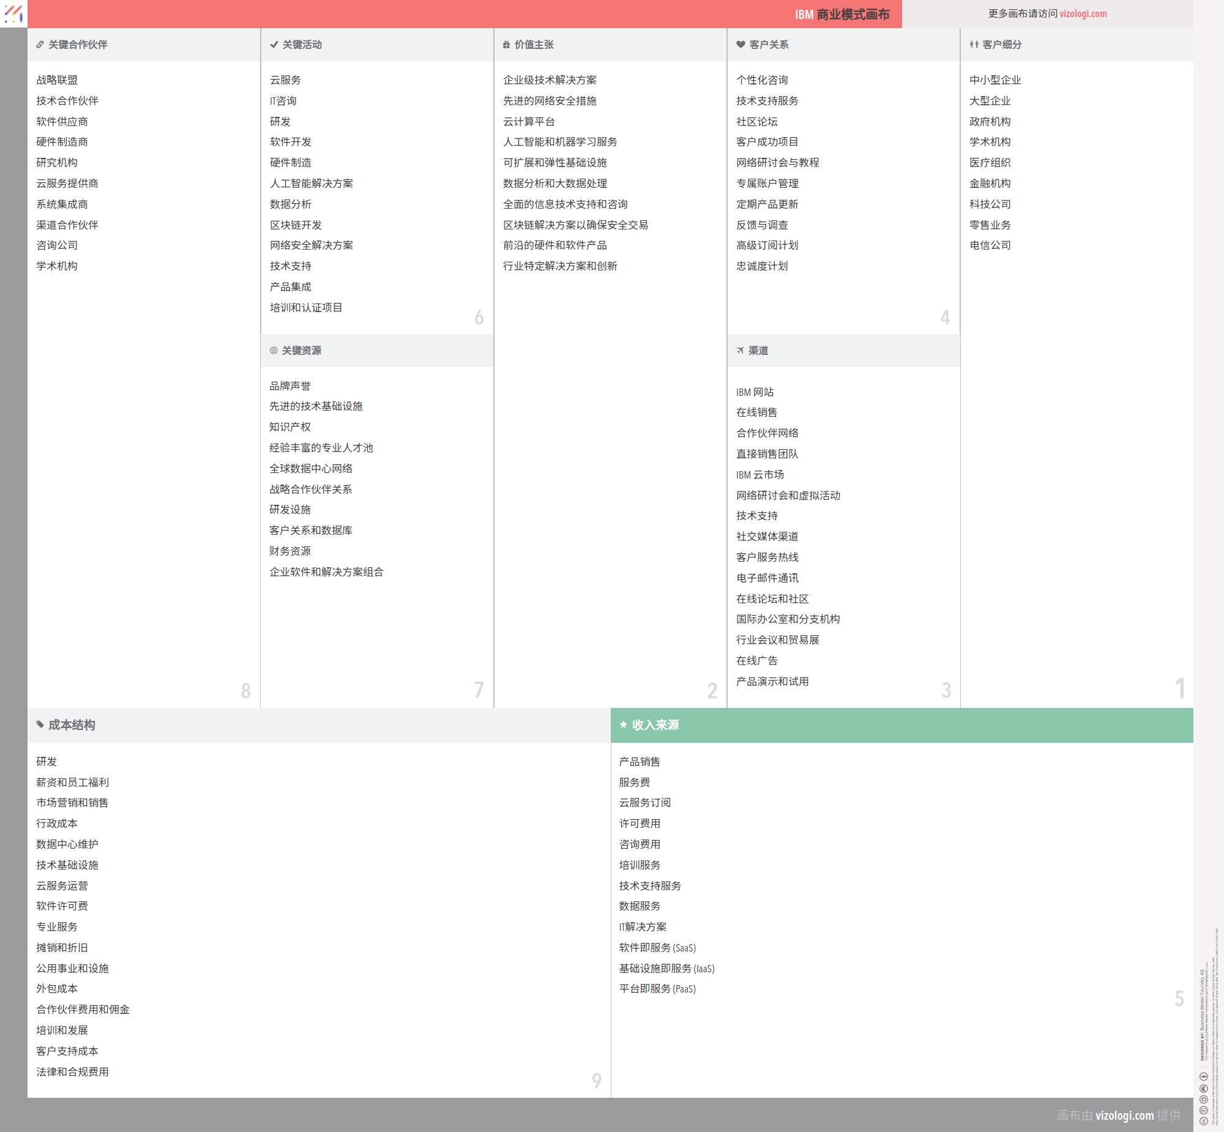1224x1132 pixels.
Task: Click the plane icon beside 渠道
Action: pos(740,351)
